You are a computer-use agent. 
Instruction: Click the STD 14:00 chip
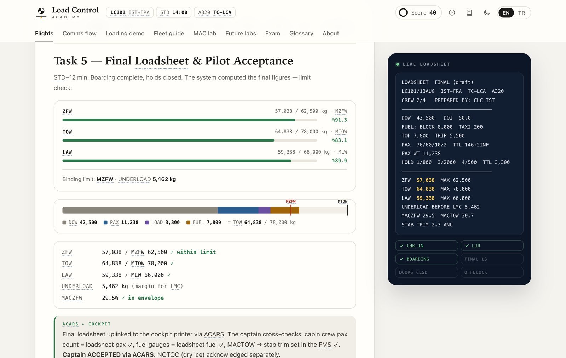click(x=174, y=13)
